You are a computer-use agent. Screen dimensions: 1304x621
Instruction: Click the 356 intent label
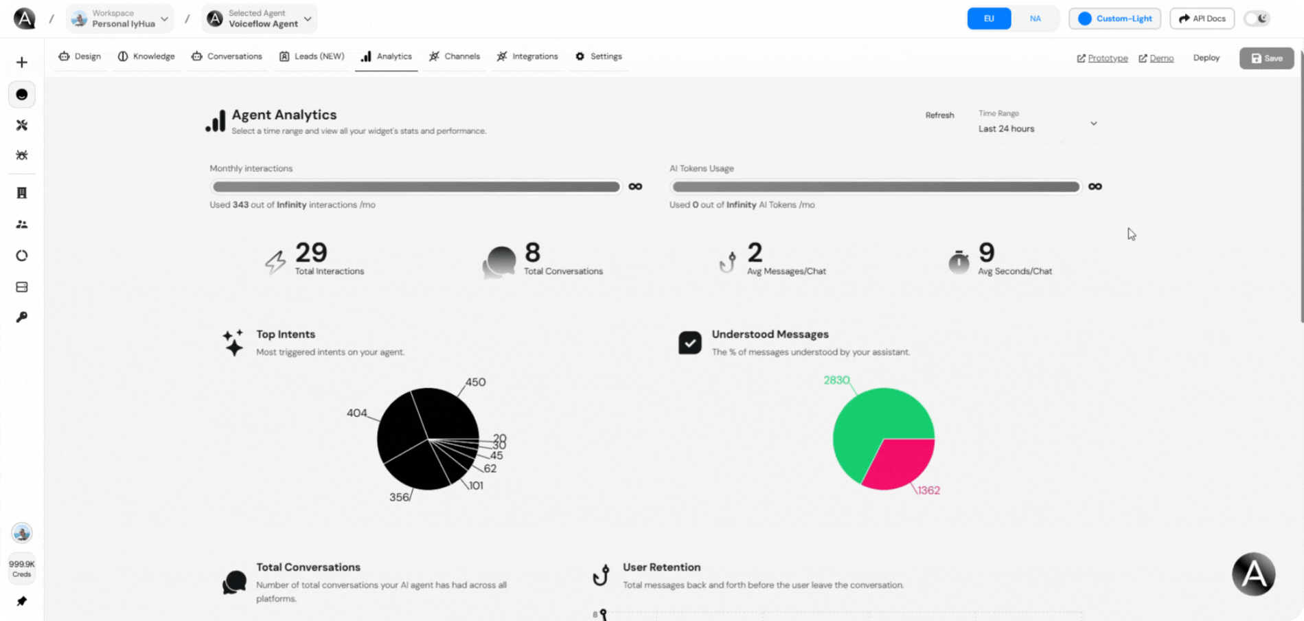click(x=399, y=497)
